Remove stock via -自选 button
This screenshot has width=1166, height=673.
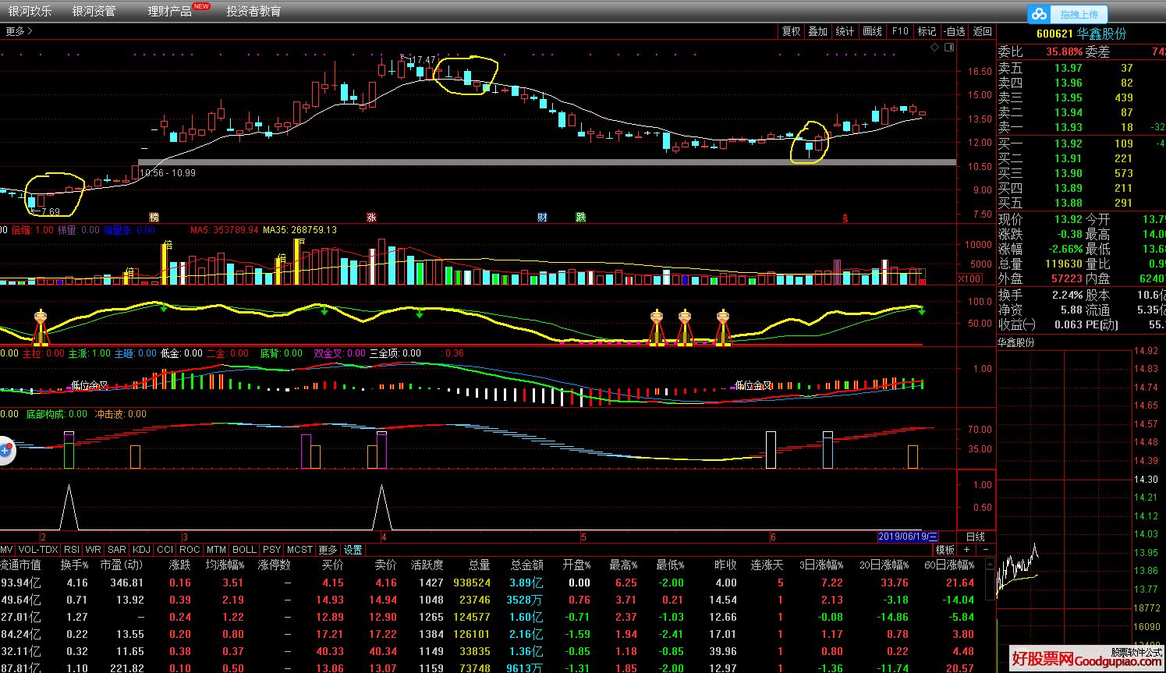(955, 31)
